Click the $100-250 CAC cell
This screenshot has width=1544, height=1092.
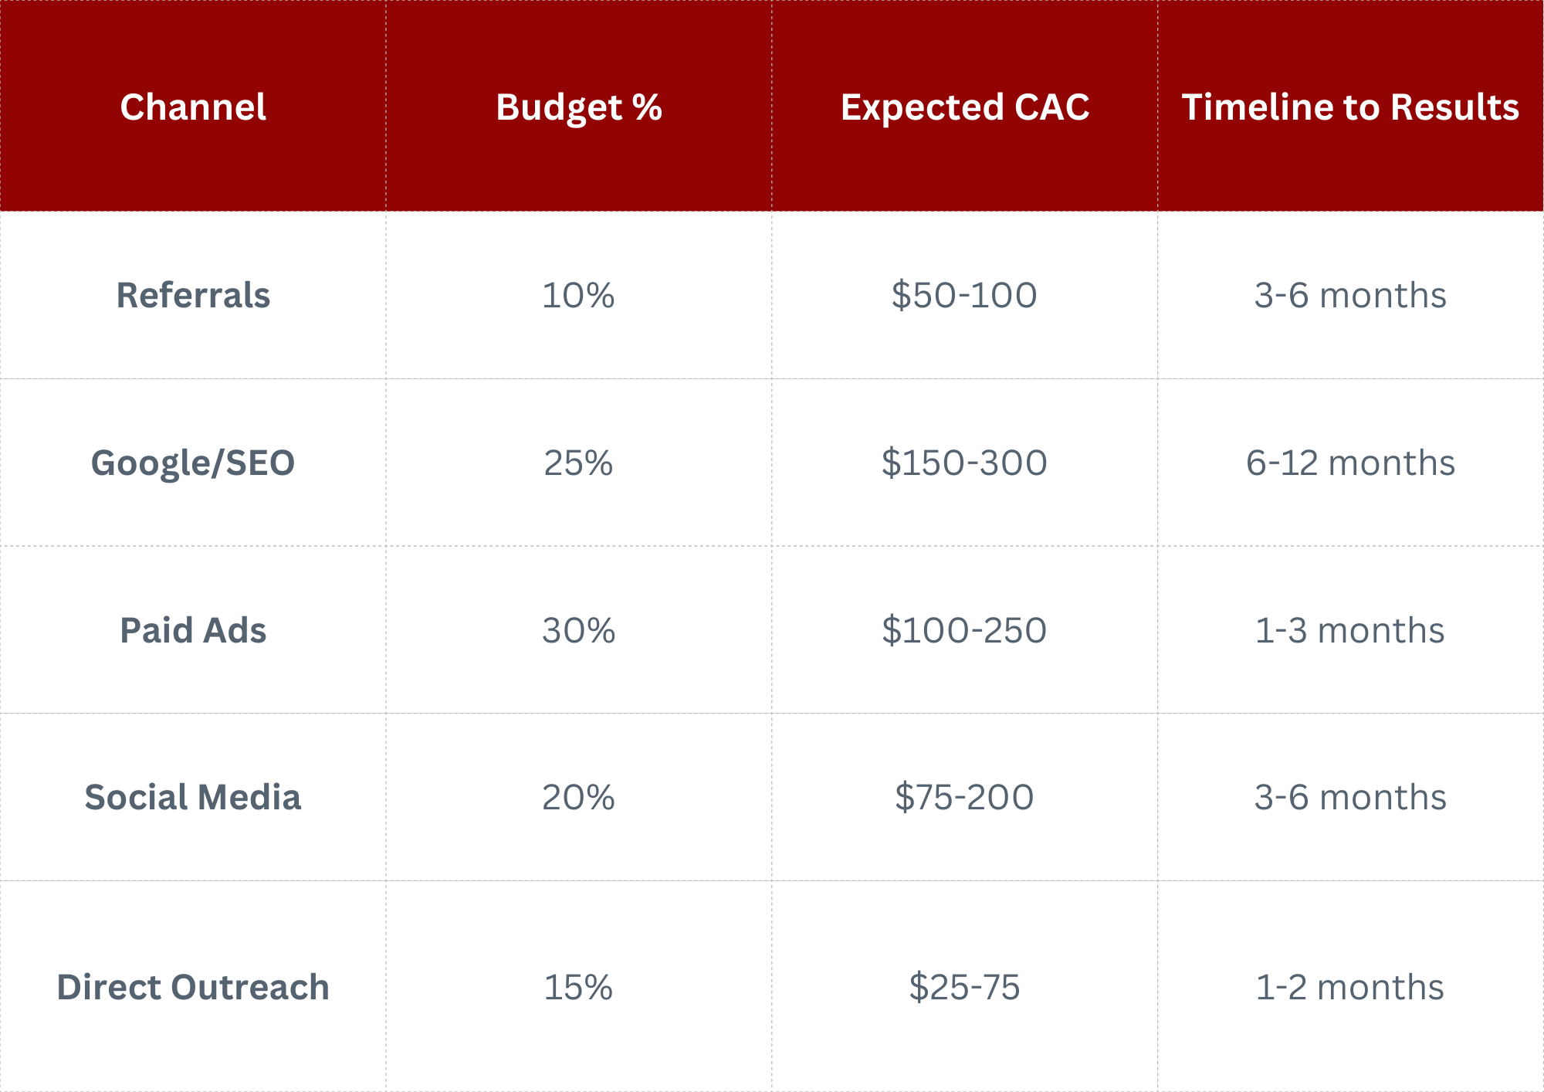coord(964,630)
